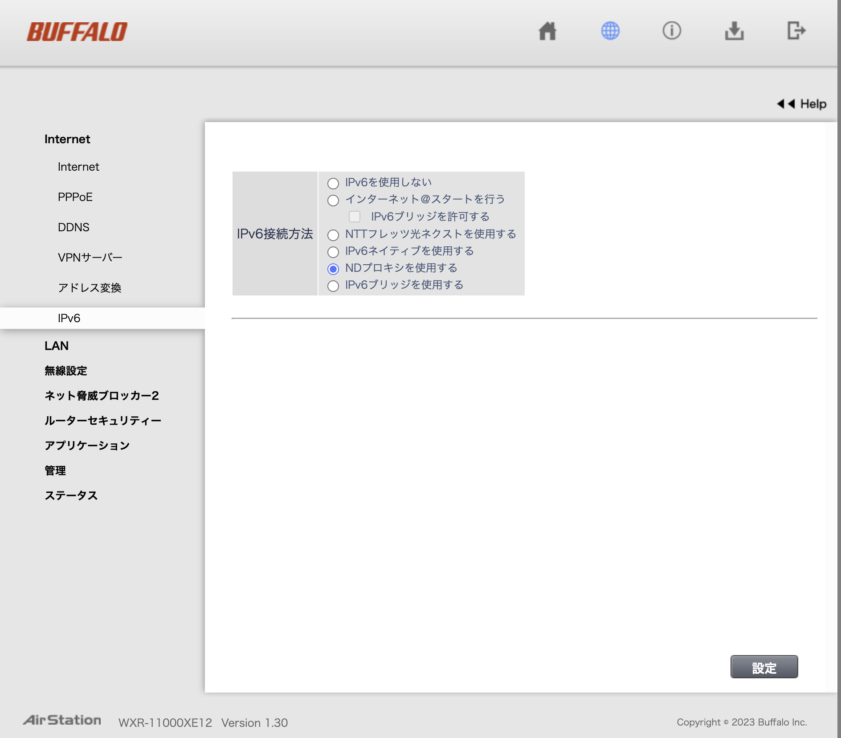Click the AirStation logo in footer
841x738 pixels.
pyautogui.click(x=62, y=720)
